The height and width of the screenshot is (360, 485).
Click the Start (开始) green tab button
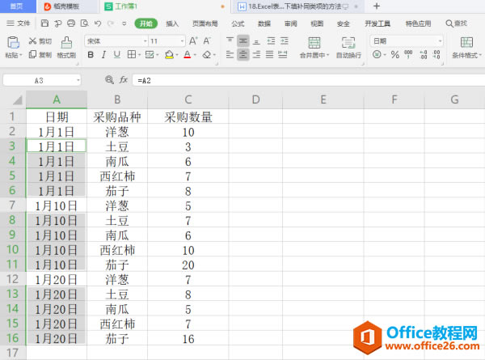(146, 23)
